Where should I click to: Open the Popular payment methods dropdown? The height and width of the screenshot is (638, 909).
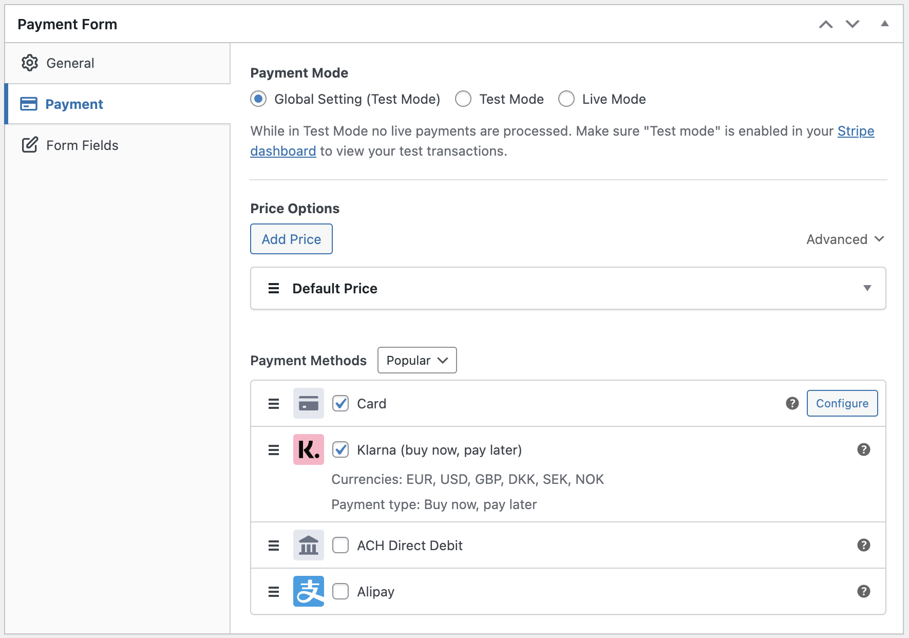point(416,360)
